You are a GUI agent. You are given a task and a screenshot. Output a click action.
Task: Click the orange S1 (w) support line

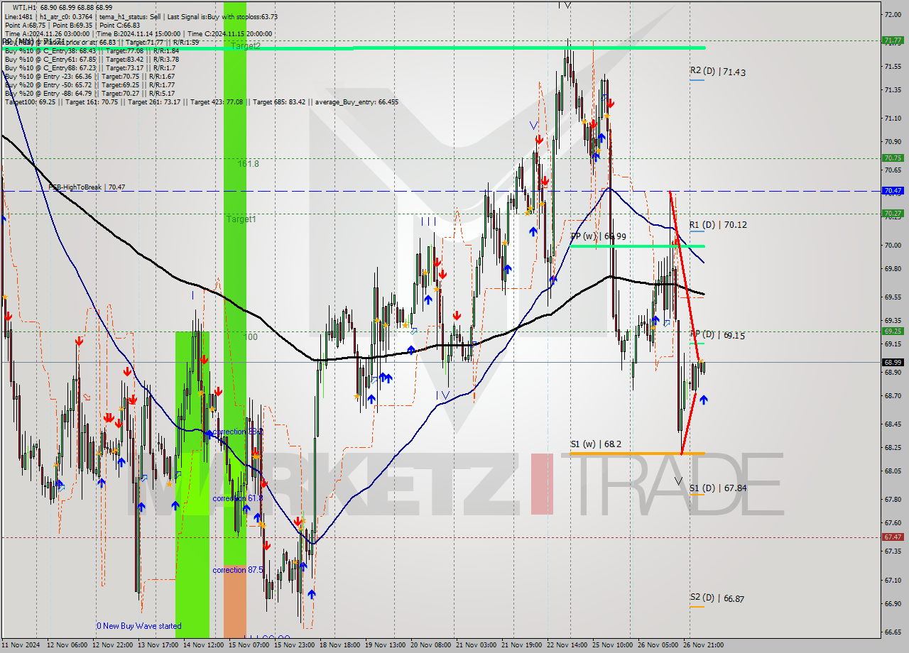point(637,453)
